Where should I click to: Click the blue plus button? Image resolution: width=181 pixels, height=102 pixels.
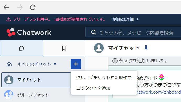(x=76, y=64)
